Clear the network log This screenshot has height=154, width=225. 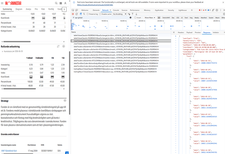(x=77, y=14)
